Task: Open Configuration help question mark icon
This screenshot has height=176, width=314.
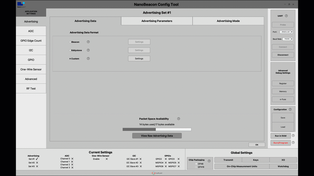Action: click(x=290, y=109)
